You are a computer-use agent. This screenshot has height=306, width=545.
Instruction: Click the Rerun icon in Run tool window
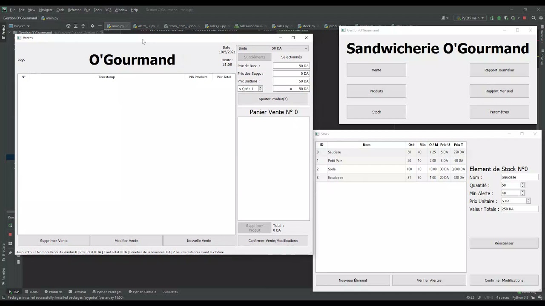tap(11, 226)
